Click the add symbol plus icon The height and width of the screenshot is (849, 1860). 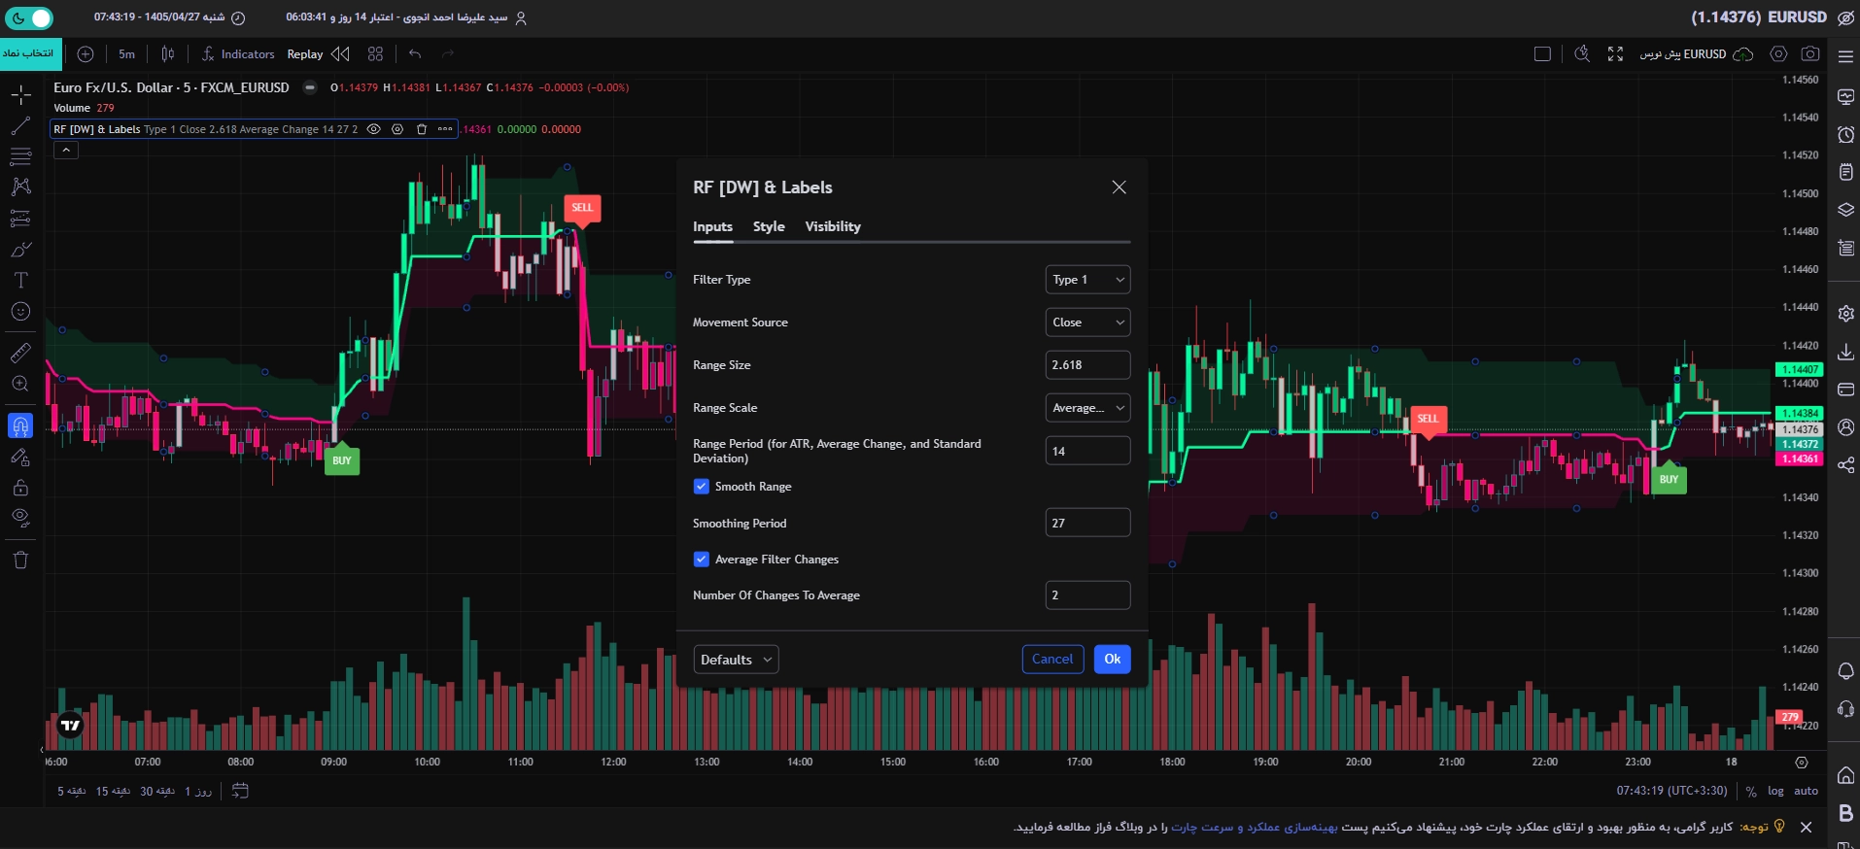coord(86,54)
